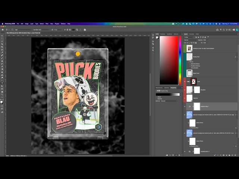The height and width of the screenshot is (179, 239).
Task: Open the Filter menu
Action: click(x=47, y=24)
